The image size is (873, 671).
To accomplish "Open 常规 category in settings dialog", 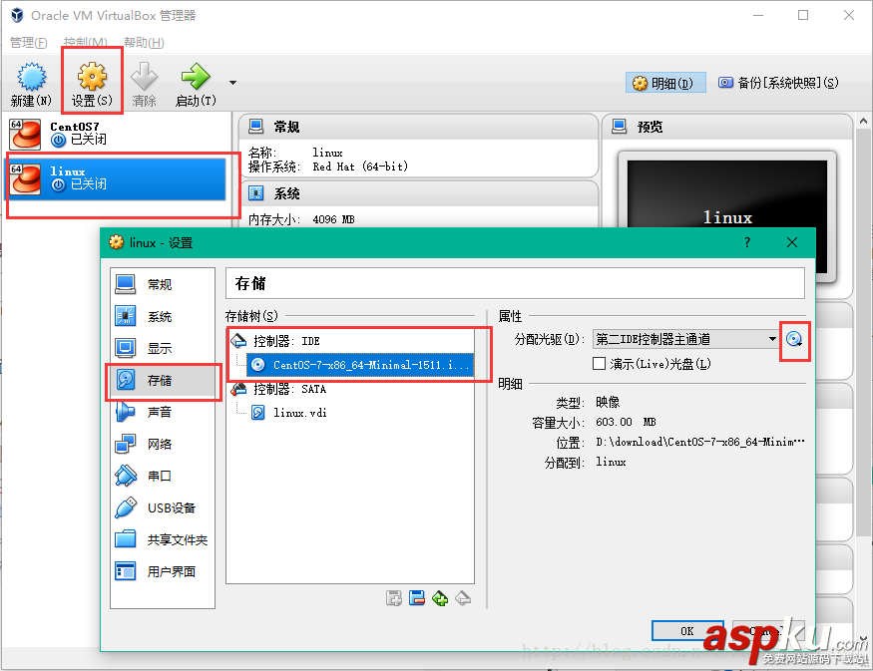I will coord(162,284).
